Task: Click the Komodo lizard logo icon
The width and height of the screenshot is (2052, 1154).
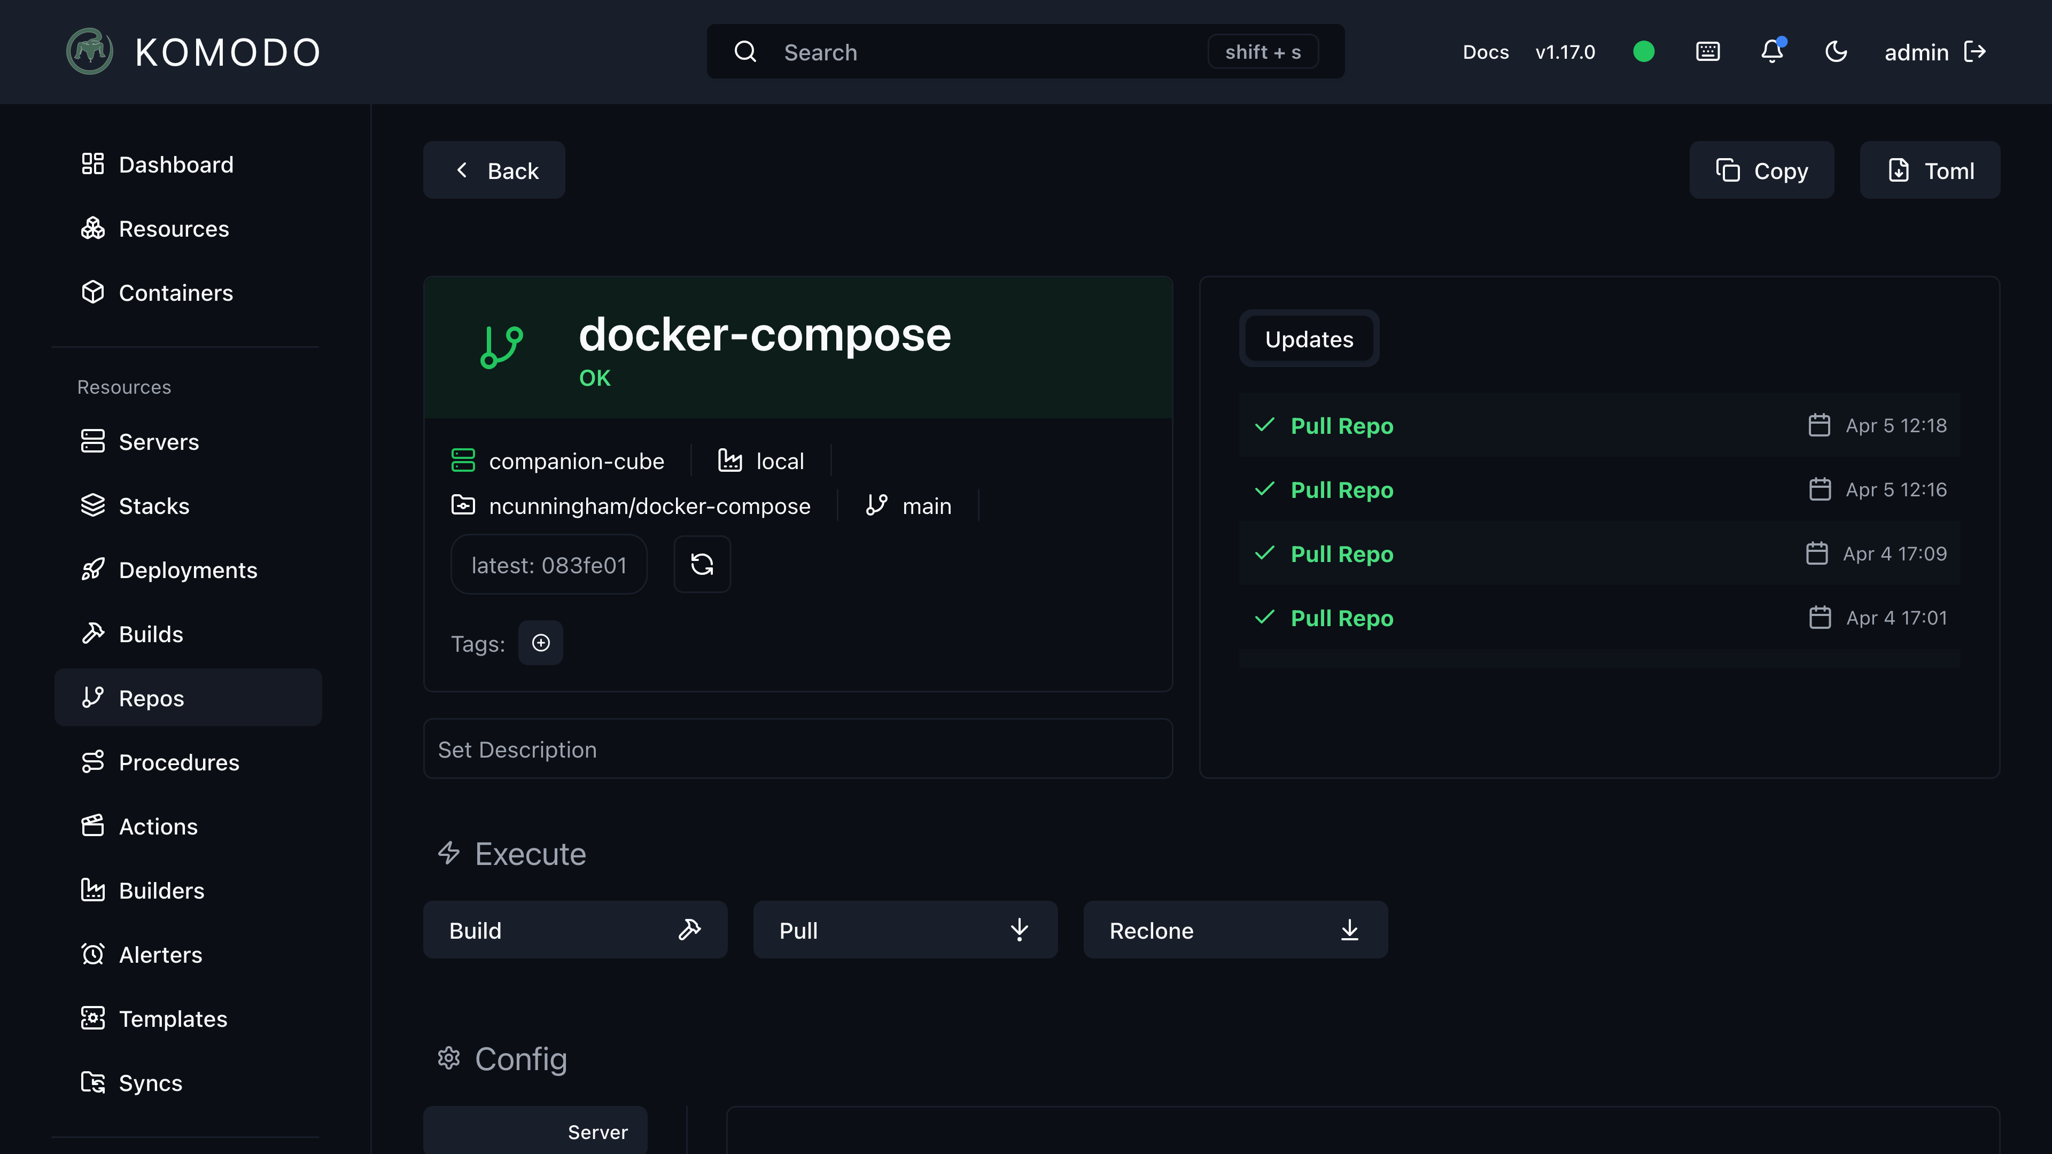Action: coord(89,52)
